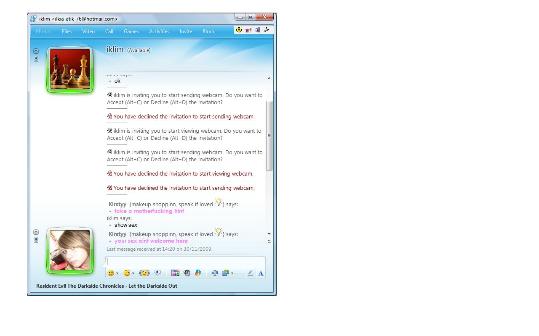
Task: Expand the emoticon picker dropdown arrow
Action: [117, 273]
